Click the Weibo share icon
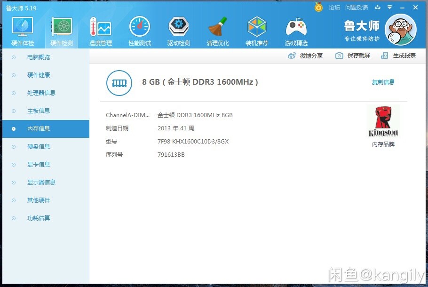Viewport: 428px width, 287px height. (292, 56)
